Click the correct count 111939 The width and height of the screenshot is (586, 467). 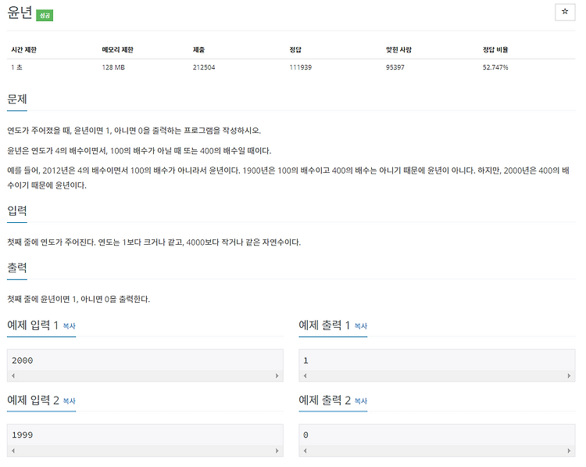click(301, 67)
